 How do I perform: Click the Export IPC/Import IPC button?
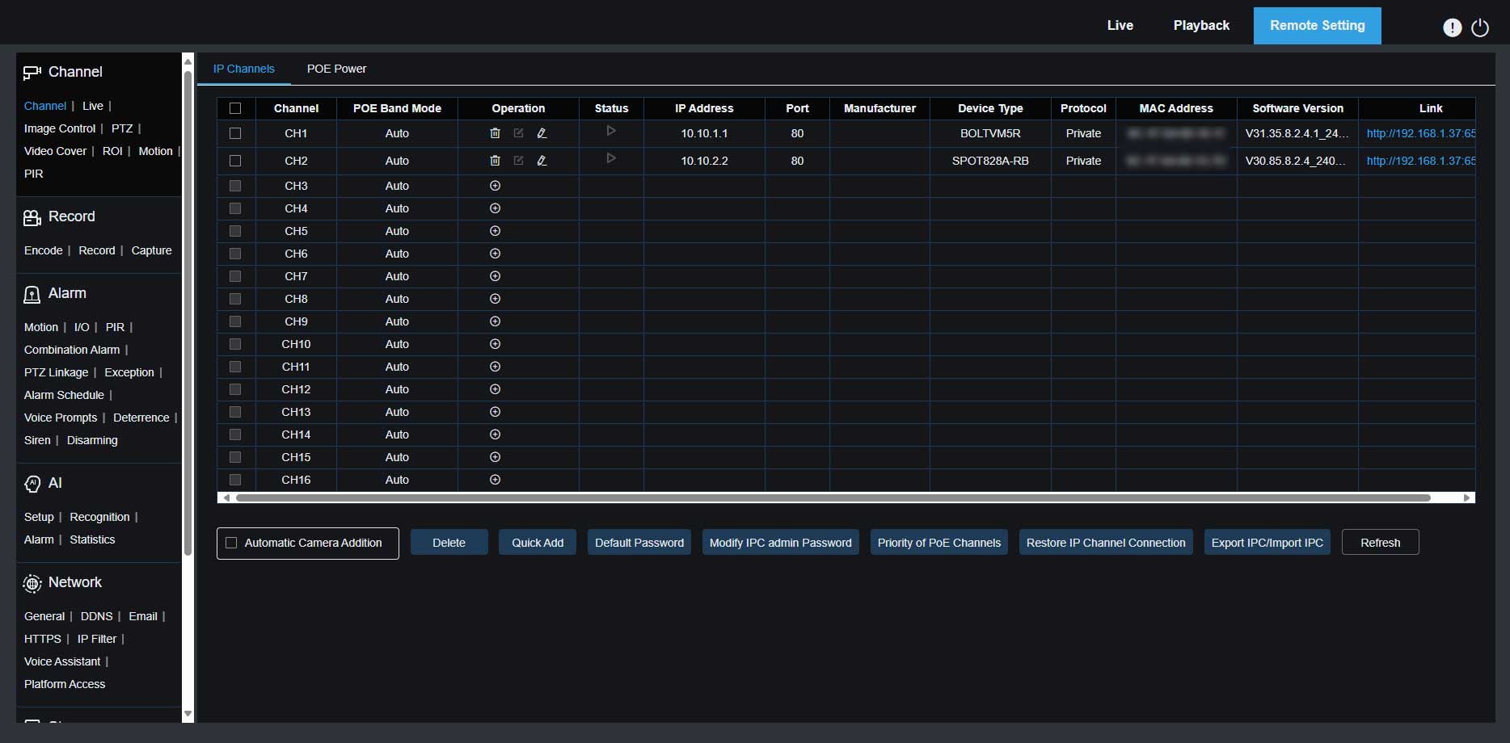pos(1267,543)
